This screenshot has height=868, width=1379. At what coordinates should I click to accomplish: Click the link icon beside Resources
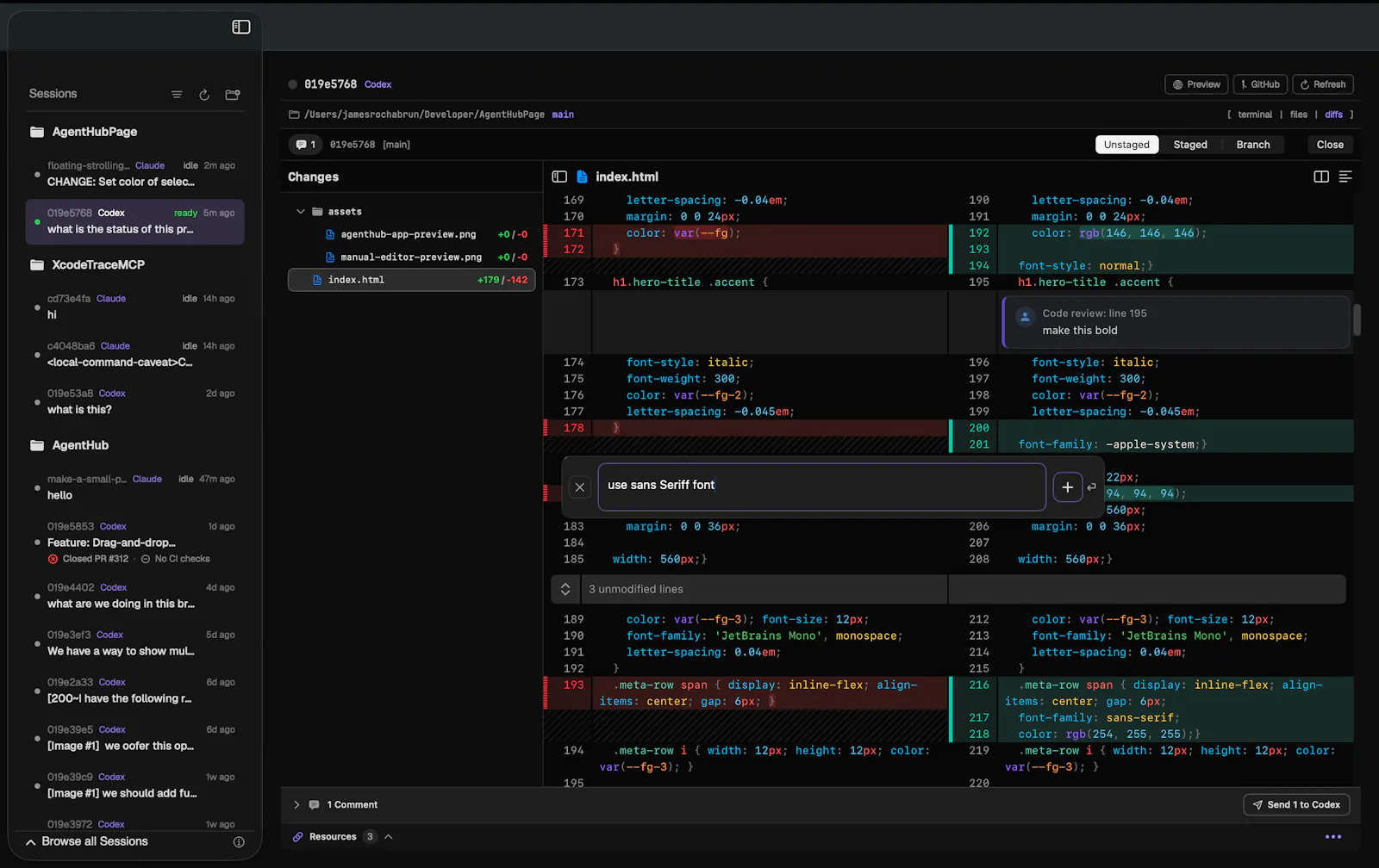click(298, 837)
